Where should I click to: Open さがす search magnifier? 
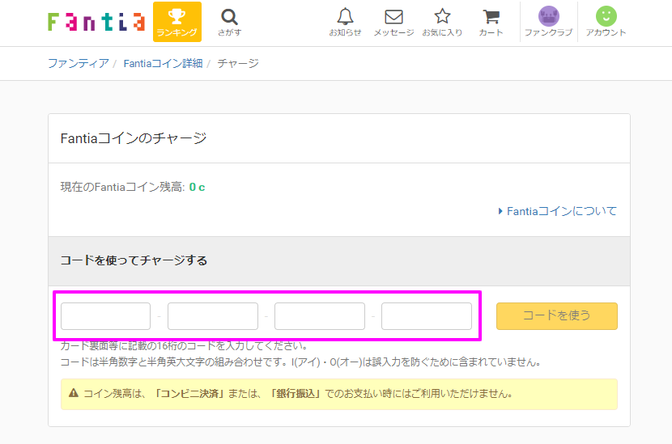tap(229, 22)
